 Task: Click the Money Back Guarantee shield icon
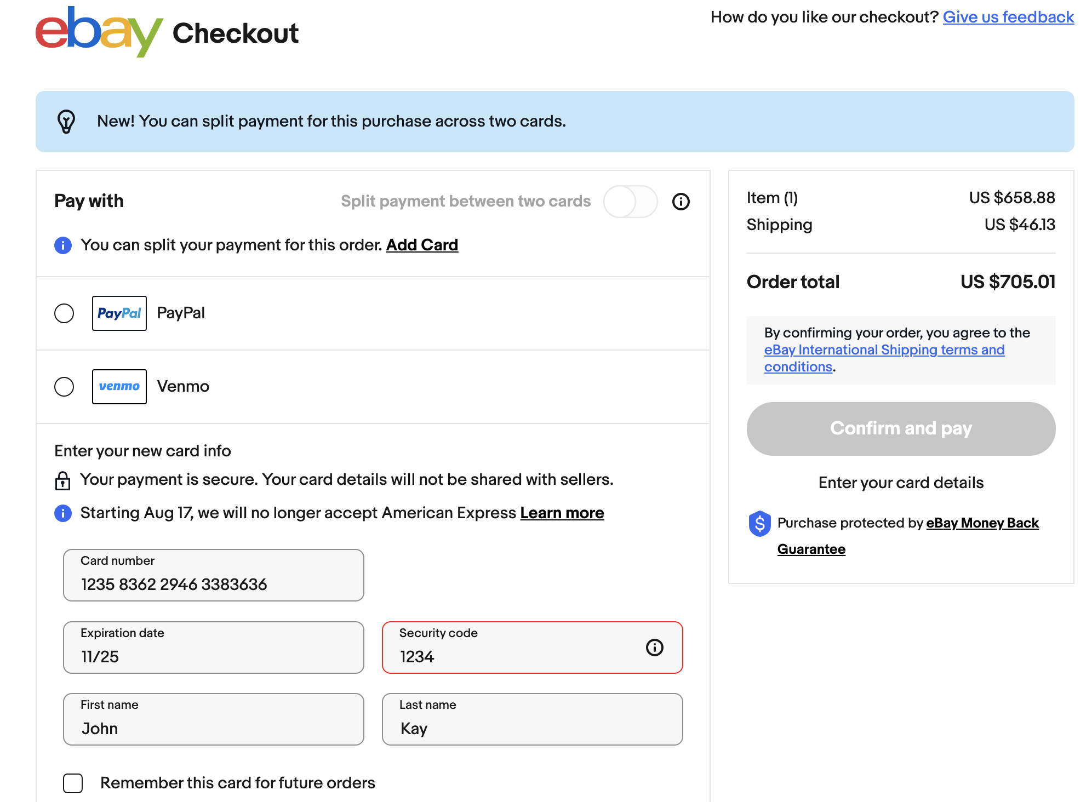759,524
